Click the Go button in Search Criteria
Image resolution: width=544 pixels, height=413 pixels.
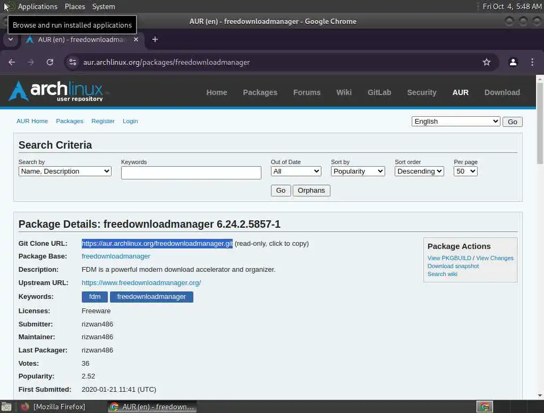(280, 191)
